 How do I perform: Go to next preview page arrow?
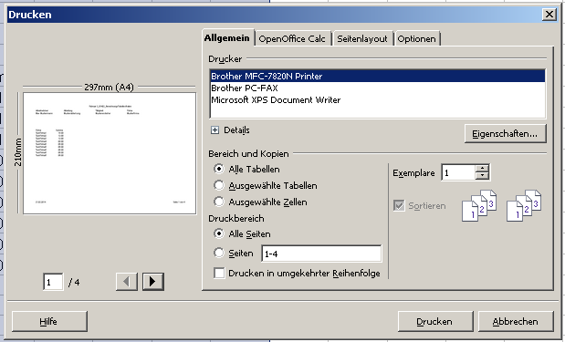[x=153, y=282]
